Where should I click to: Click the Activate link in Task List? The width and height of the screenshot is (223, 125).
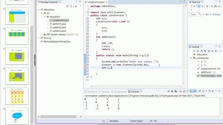(x=217, y=14)
